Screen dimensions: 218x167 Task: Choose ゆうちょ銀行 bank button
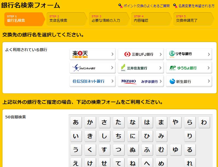tap(189, 68)
